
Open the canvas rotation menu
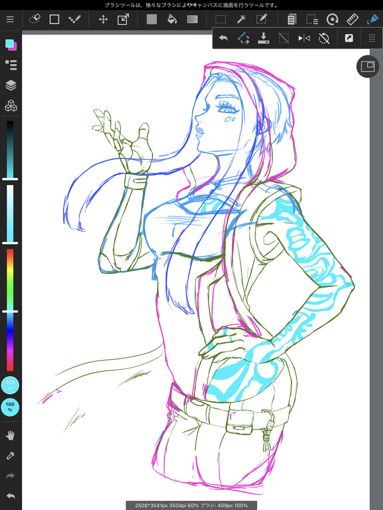[x=332, y=19]
